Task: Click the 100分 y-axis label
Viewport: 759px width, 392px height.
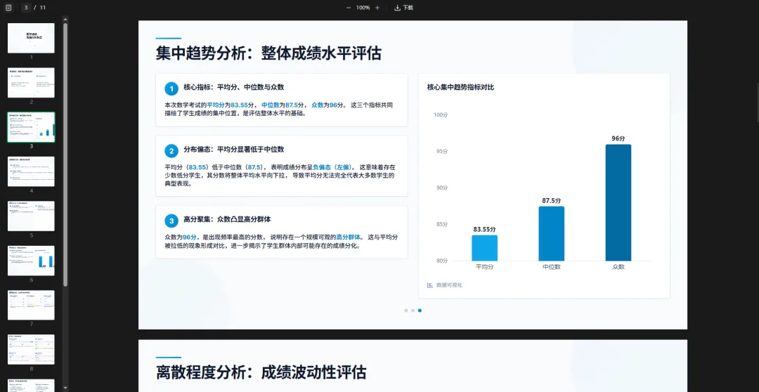Action: [x=441, y=115]
